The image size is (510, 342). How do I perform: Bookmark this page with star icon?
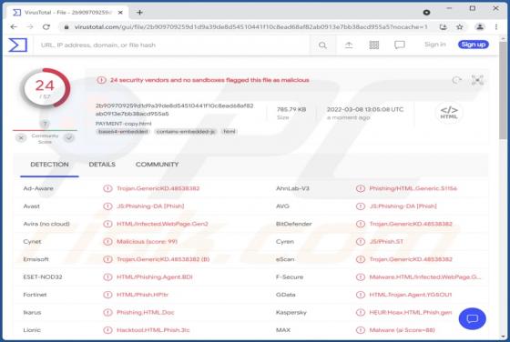click(x=459, y=27)
